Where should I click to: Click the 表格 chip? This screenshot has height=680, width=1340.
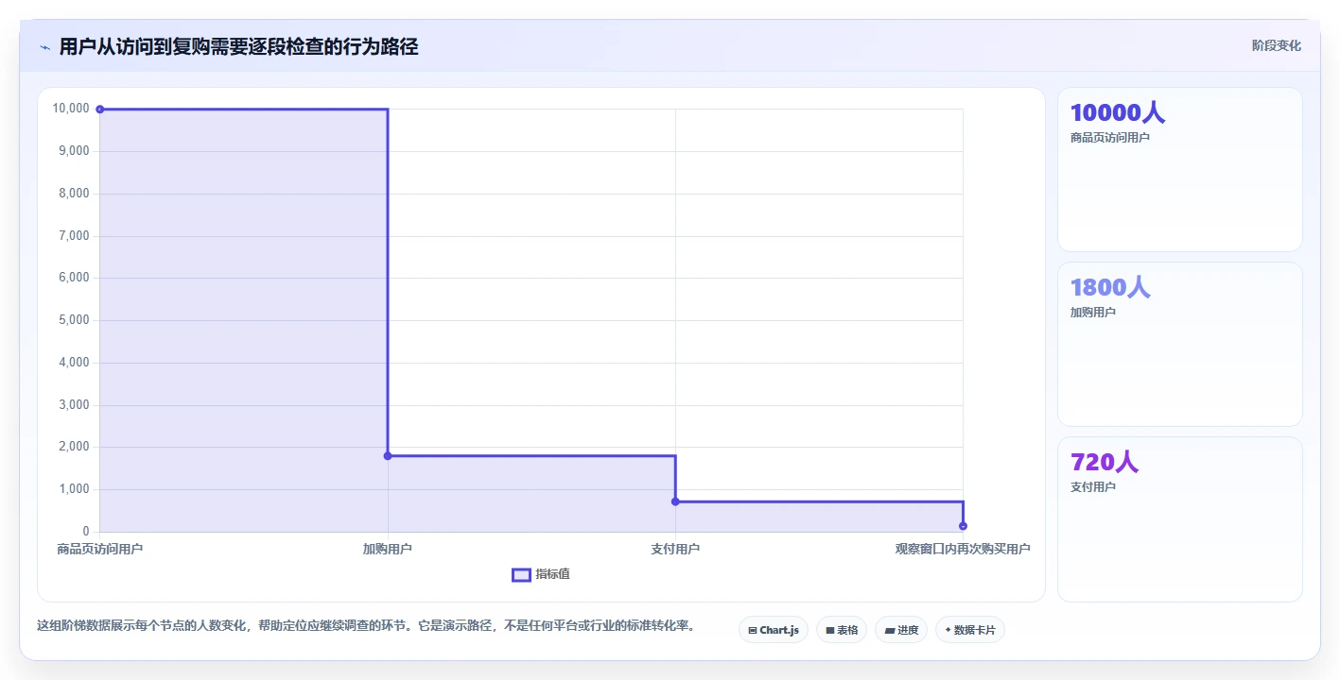pyautogui.click(x=842, y=630)
